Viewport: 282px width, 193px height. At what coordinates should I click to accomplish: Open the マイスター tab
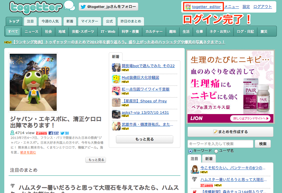pos(90,21)
